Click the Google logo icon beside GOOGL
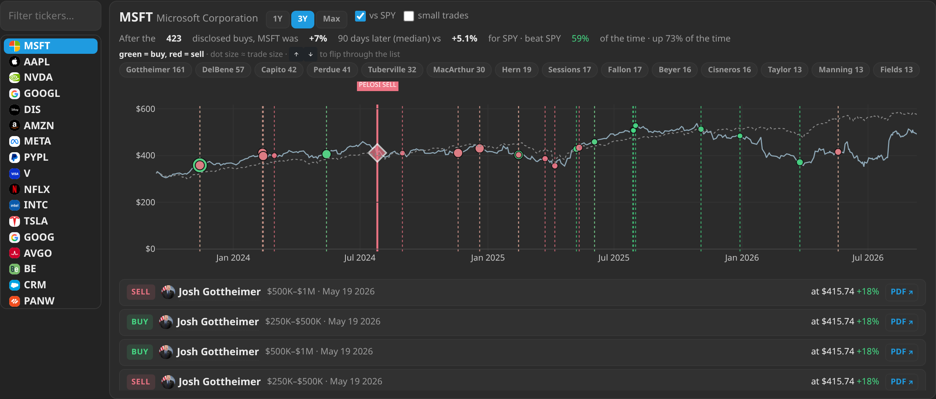This screenshot has width=936, height=399. pyautogui.click(x=15, y=93)
